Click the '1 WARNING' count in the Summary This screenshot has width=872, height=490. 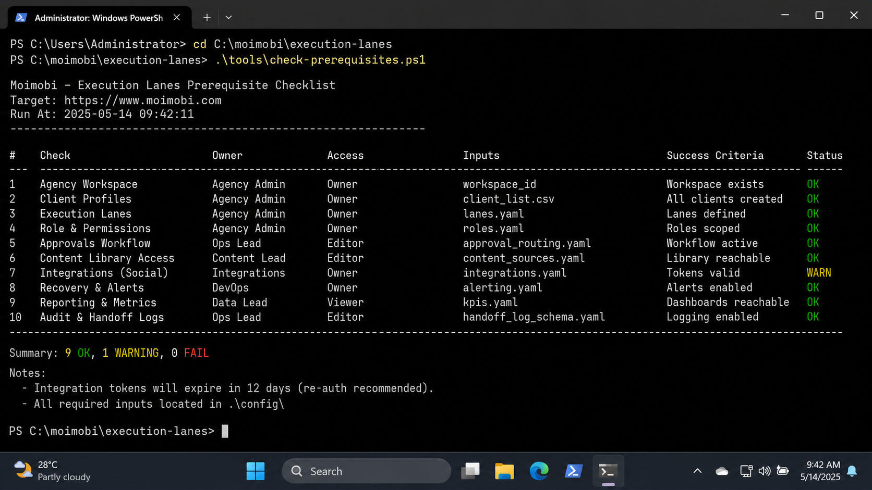pyautogui.click(x=130, y=353)
